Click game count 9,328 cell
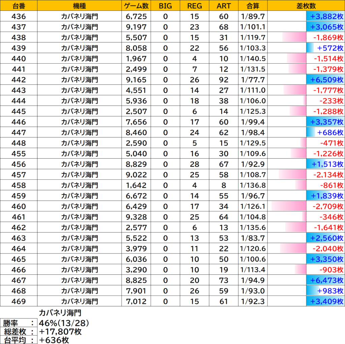The width and height of the screenshot is (345, 344). 136,217
